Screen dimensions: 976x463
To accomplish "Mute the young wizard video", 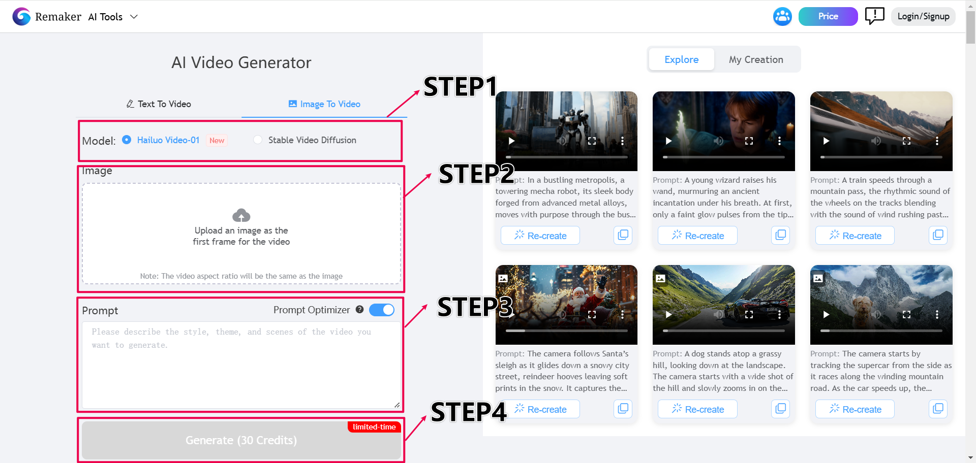I will [x=718, y=141].
